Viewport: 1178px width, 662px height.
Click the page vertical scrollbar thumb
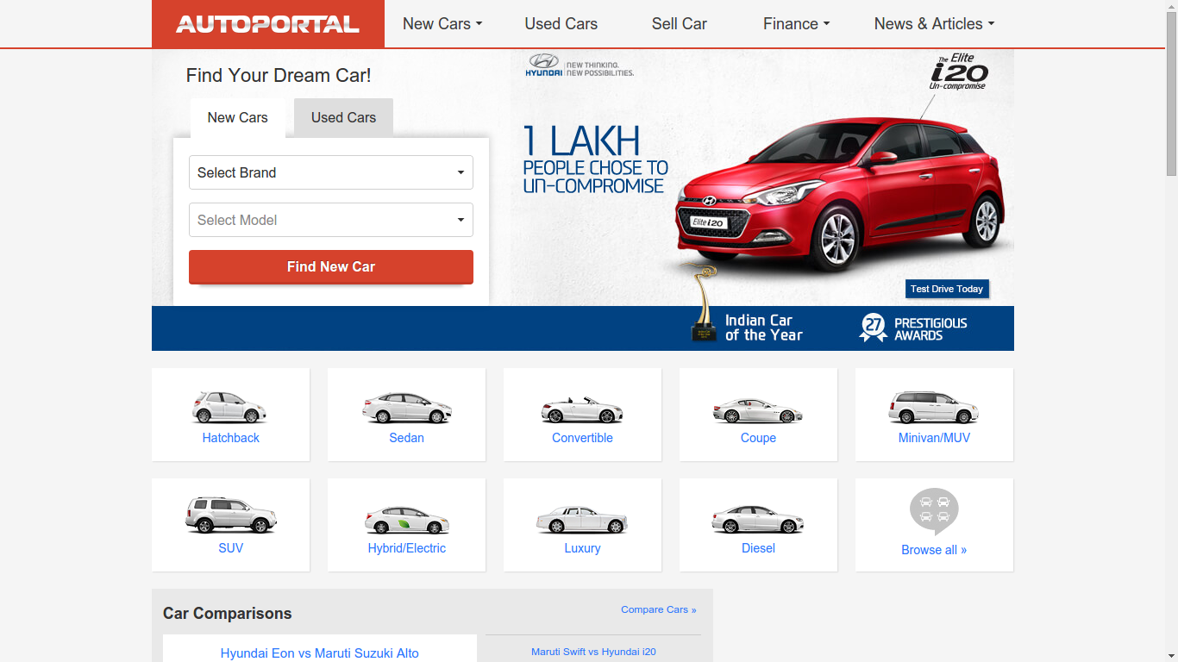[x=1171, y=95]
